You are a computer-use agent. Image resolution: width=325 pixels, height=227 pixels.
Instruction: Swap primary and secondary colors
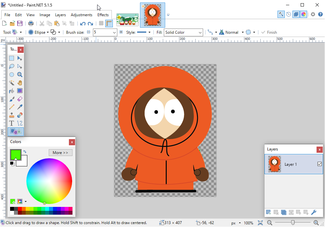pyautogui.click(x=25, y=152)
